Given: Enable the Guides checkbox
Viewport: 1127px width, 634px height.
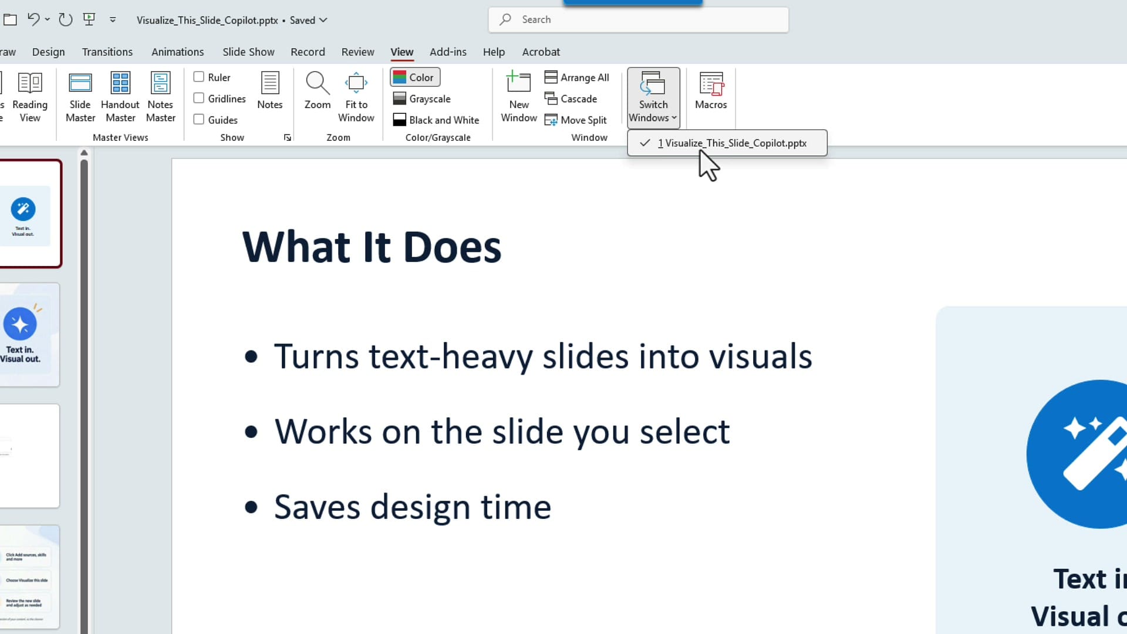Looking at the screenshot, I should [199, 119].
